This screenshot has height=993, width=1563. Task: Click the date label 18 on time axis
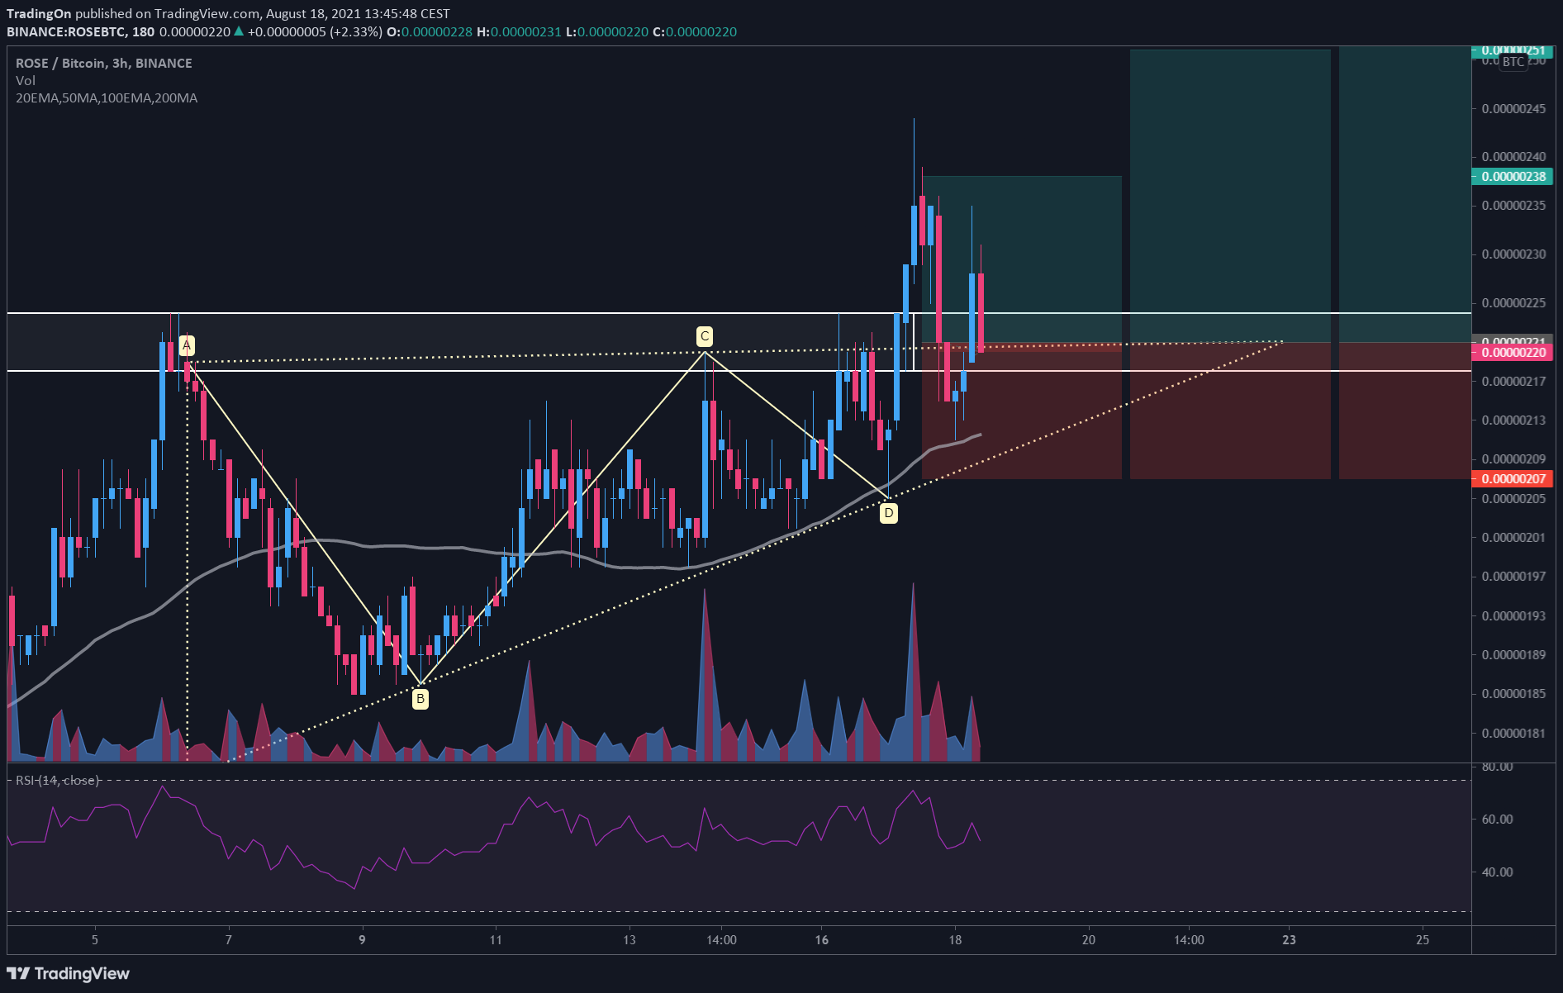(955, 940)
